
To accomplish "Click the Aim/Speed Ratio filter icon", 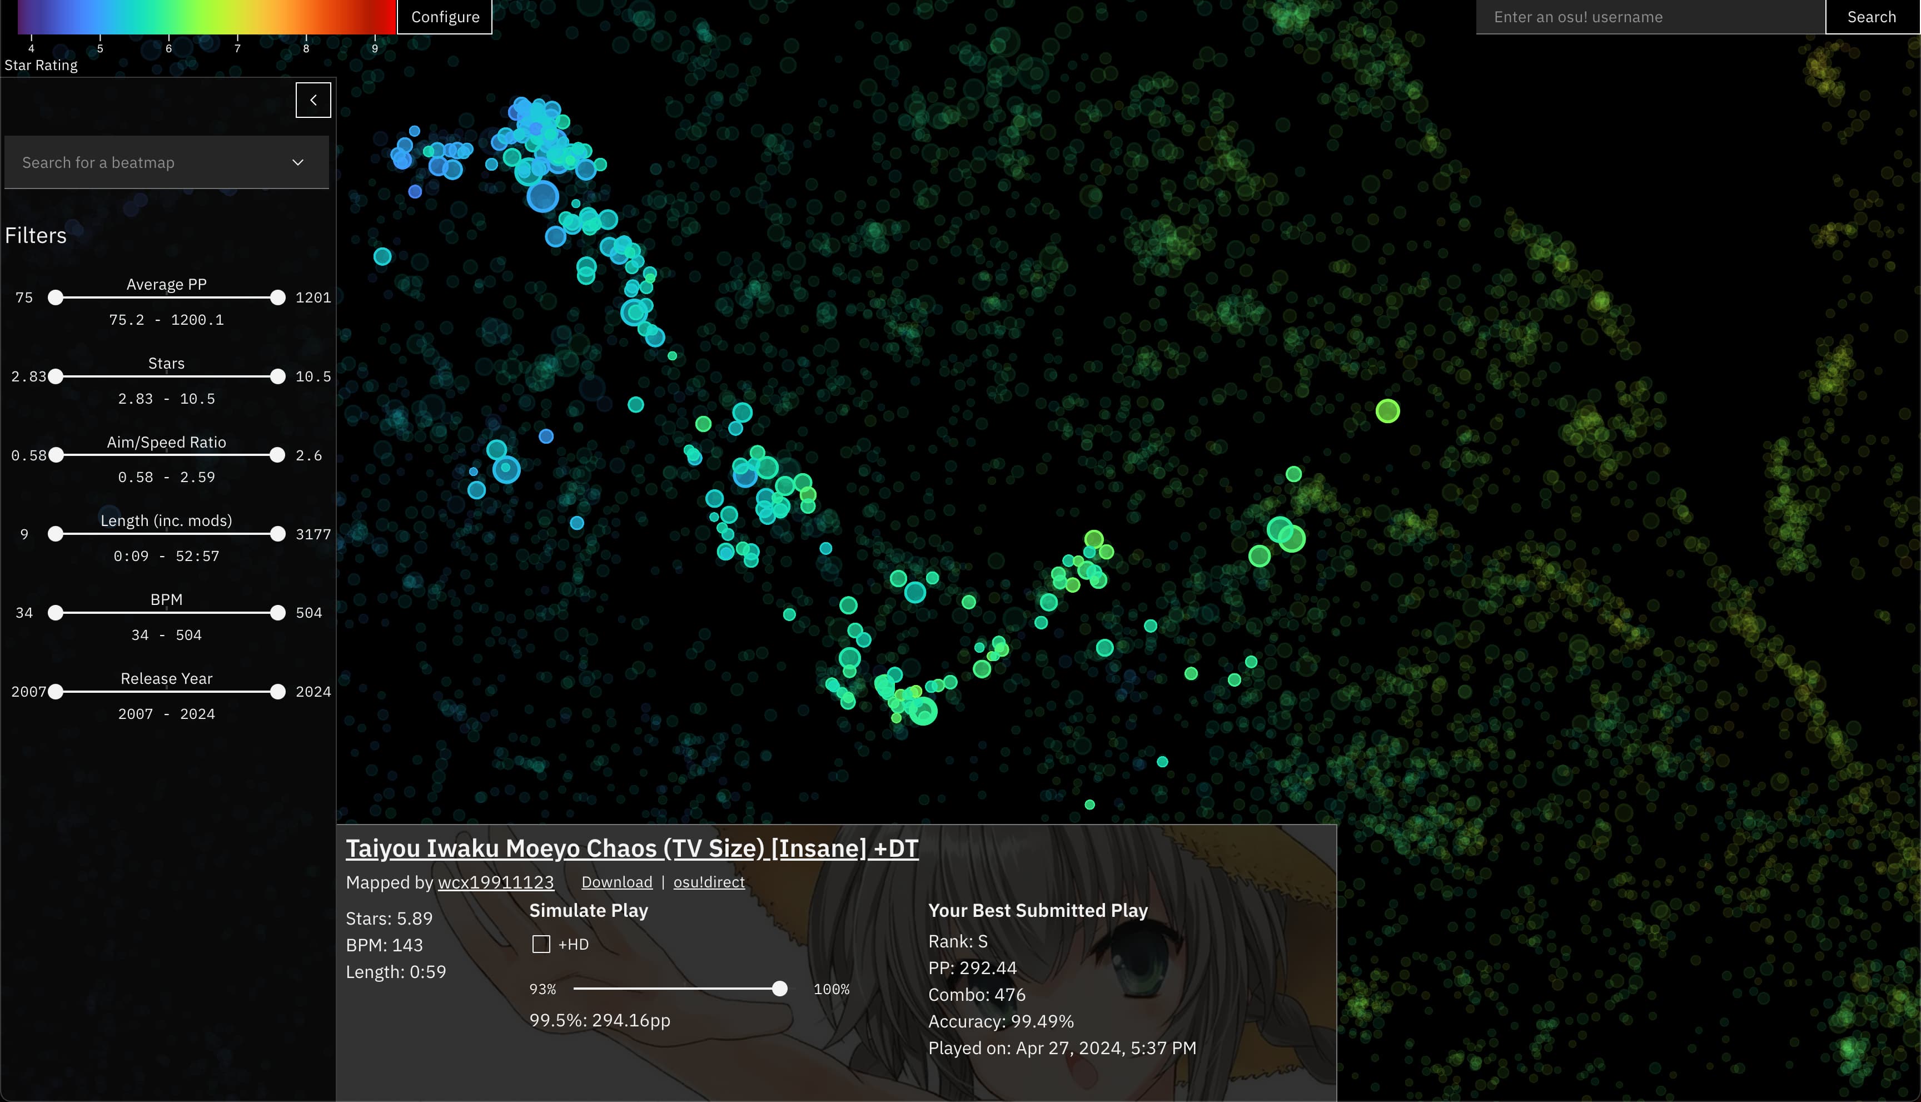I will point(166,441).
